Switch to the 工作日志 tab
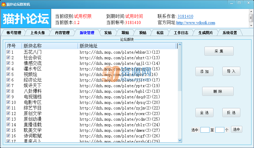This screenshot has height=148, width=254. pyautogui.click(x=181, y=33)
